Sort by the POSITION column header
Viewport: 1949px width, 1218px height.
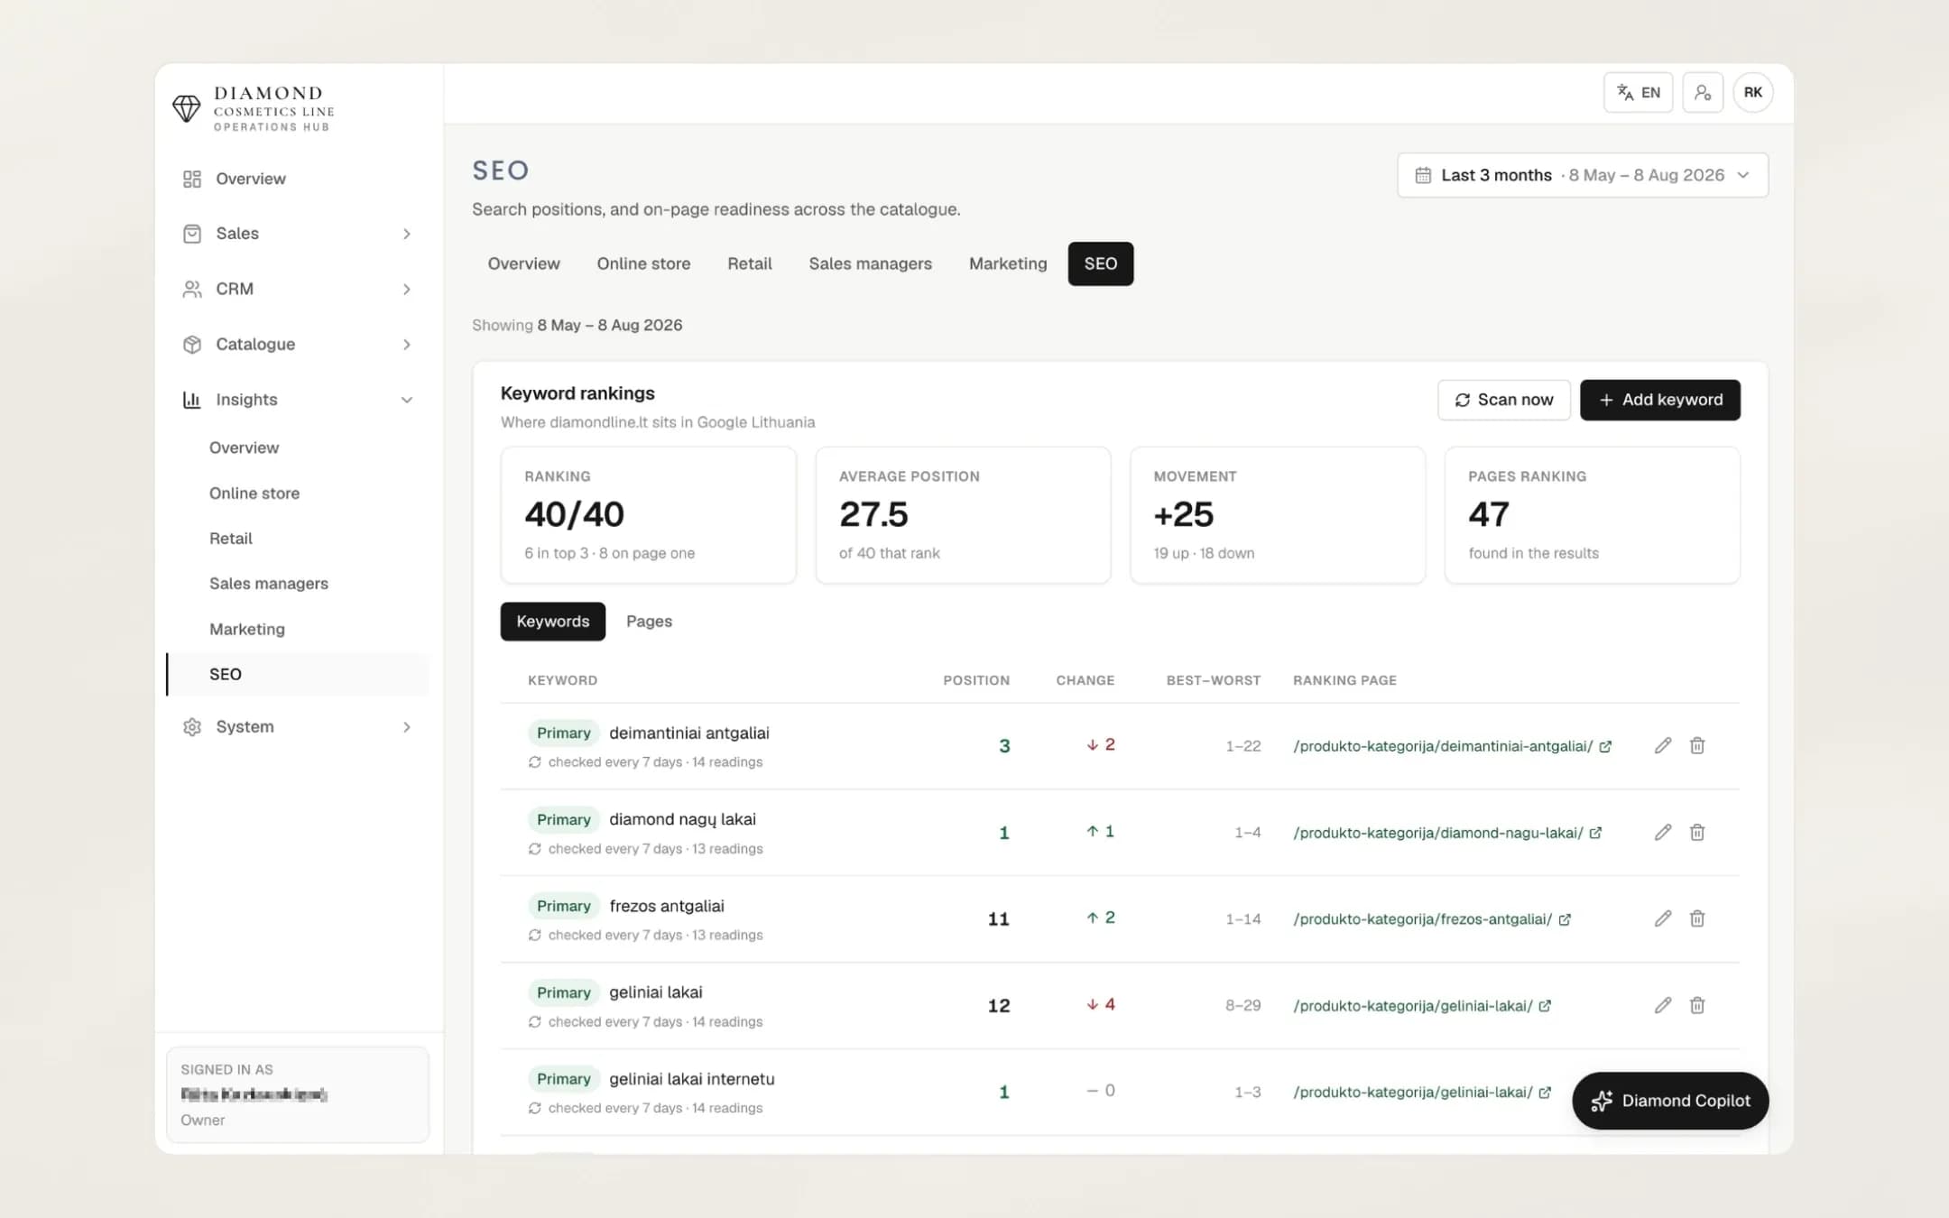(x=976, y=680)
